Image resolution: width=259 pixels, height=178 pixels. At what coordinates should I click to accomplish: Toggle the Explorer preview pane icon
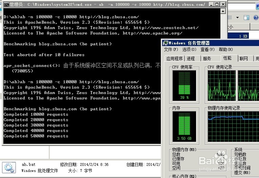point(246,18)
